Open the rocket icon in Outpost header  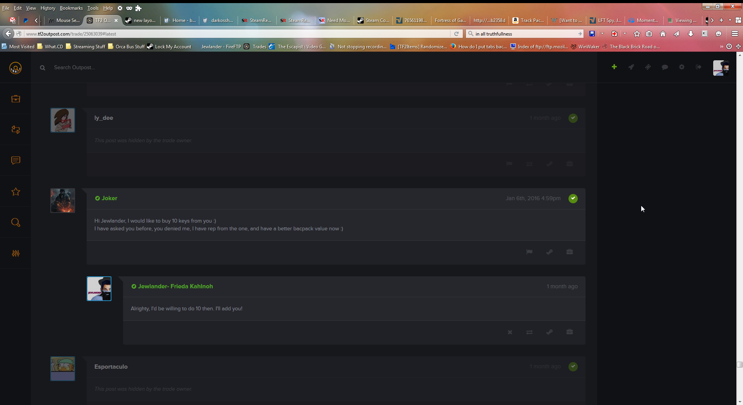[631, 67]
